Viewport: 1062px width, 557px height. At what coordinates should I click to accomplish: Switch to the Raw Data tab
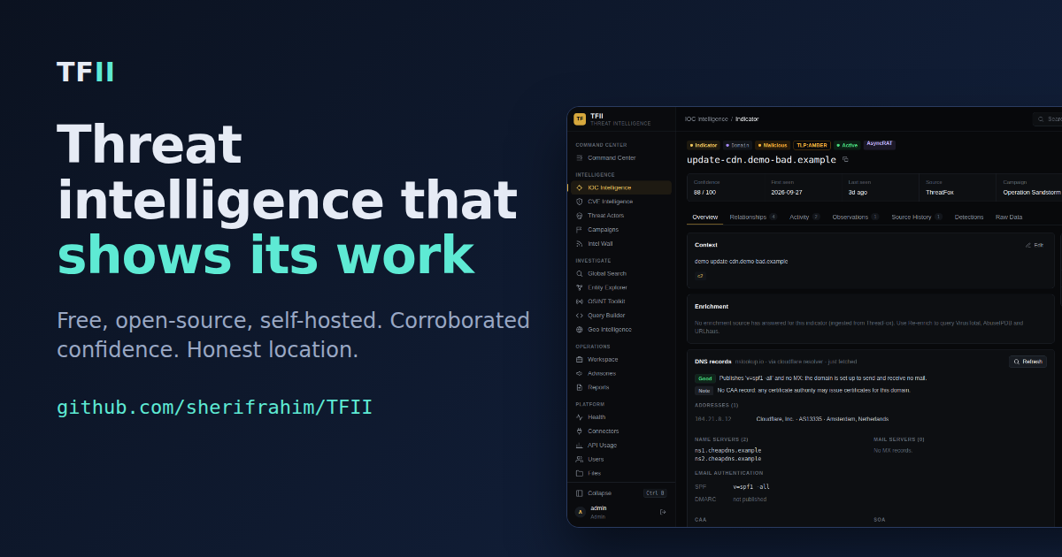[1009, 217]
